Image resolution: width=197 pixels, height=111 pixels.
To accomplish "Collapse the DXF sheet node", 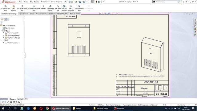I will coord(1,40).
